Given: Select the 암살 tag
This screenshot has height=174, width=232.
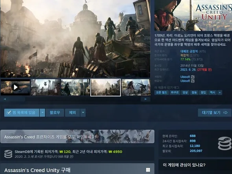Looking at the screenshot, I should click(185, 93).
